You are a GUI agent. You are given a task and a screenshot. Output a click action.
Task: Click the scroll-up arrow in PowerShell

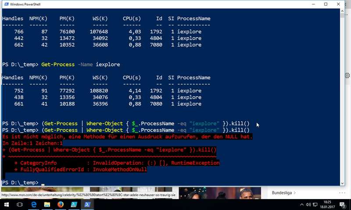click(342, 10)
